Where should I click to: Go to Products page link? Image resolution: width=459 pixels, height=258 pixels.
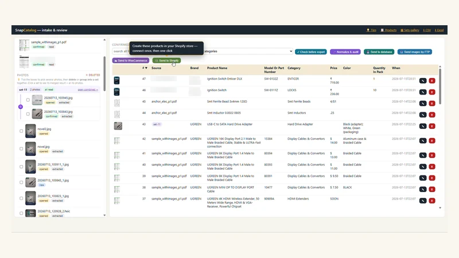pos(388,30)
